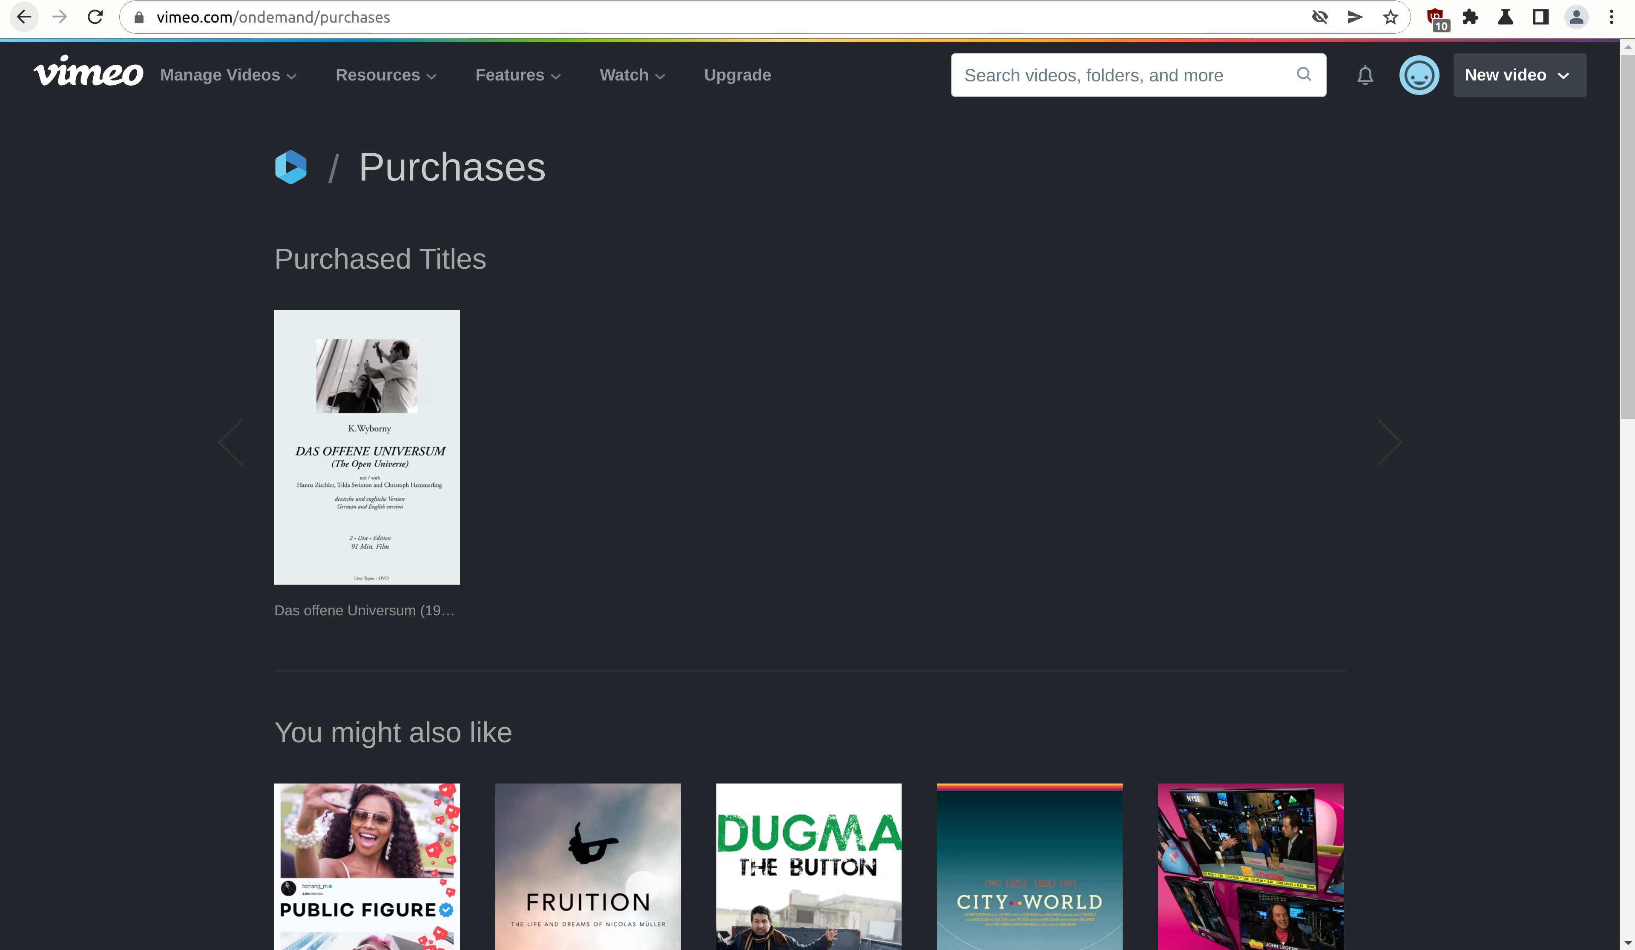This screenshot has height=950, width=1635.
Task: Click the On Demand play logo icon
Action: [290, 167]
